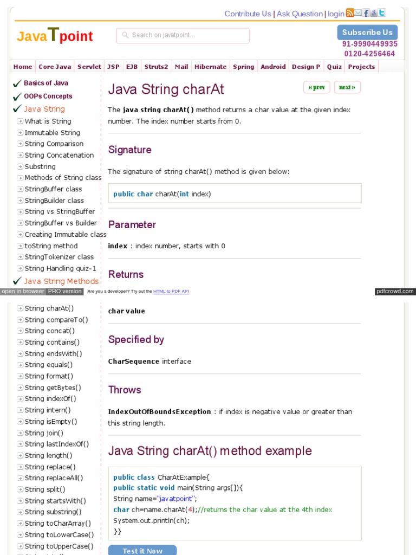Click the email envelope icon
416x555 pixels.
click(358, 13)
